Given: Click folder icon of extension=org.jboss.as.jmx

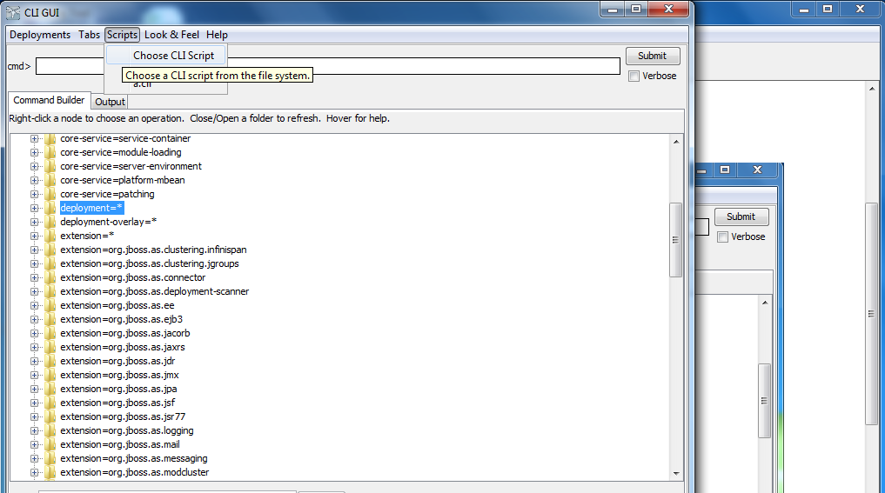Looking at the screenshot, I should [x=50, y=375].
